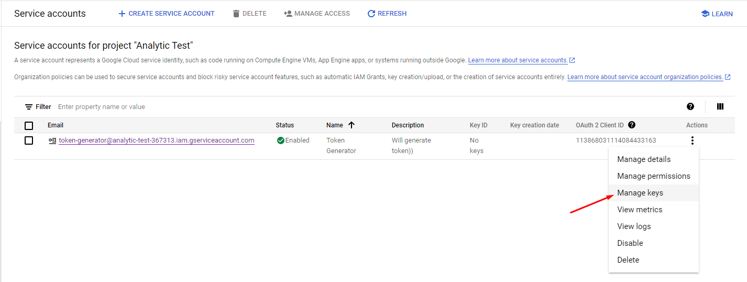
Task: Click the three-dot Actions icon for token-generator
Action: [x=693, y=140]
